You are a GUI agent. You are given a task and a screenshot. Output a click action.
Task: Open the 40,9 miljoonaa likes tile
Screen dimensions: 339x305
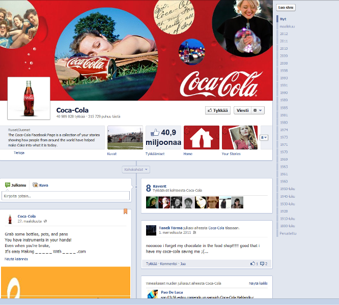[163, 137]
